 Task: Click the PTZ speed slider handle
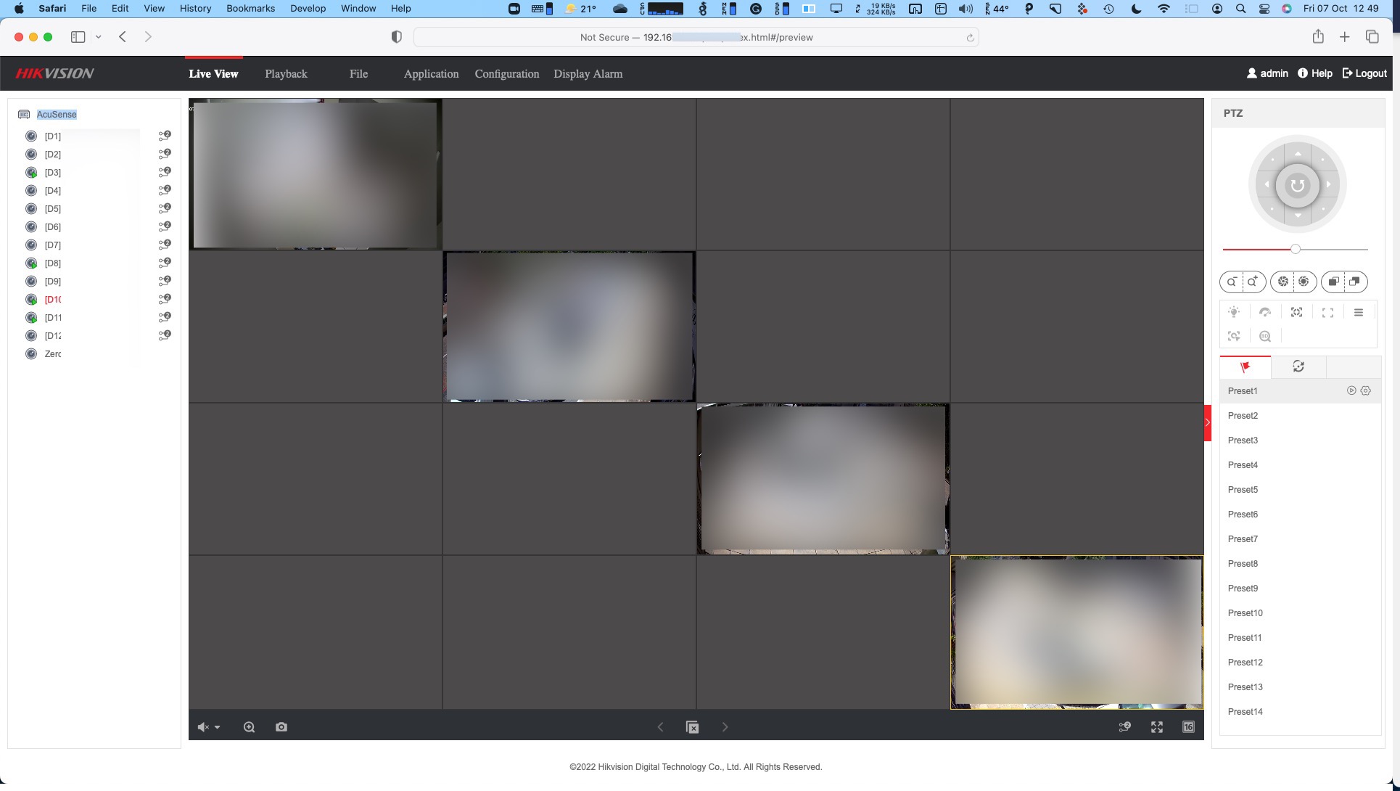(x=1295, y=249)
